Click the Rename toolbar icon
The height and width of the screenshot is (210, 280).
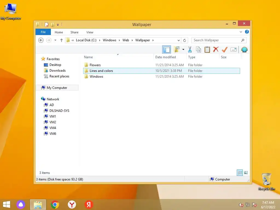pos(234,49)
